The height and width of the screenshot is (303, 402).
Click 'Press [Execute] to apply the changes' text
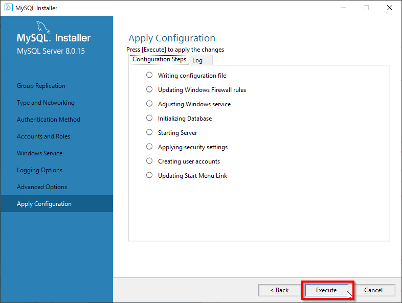175,50
